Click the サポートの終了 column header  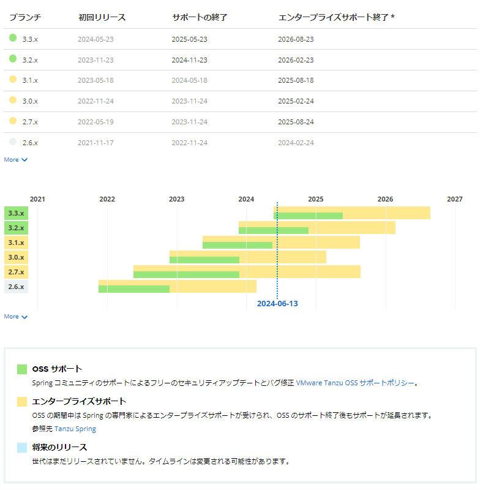200,17
